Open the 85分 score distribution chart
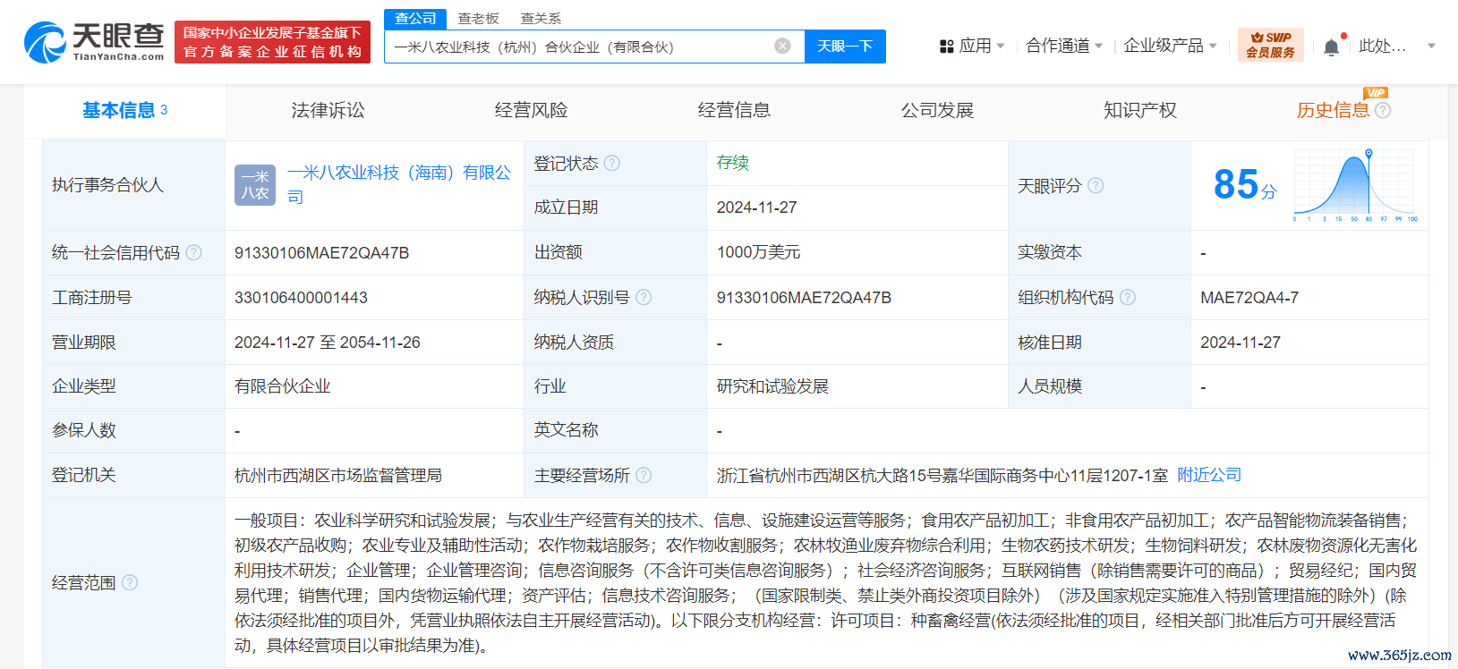1458x669 pixels. point(1353,185)
